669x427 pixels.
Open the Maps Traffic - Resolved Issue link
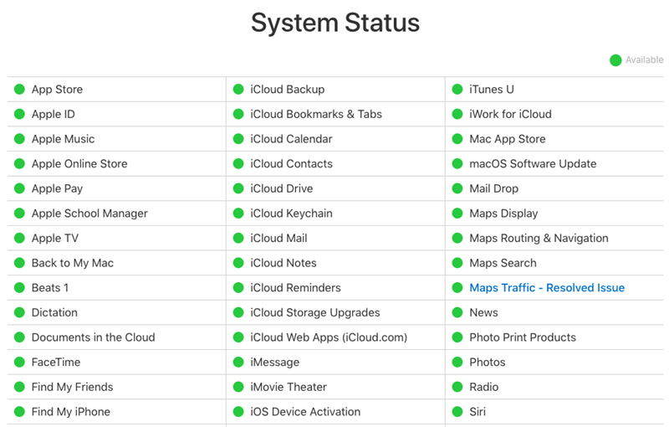pyautogui.click(x=547, y=288)
